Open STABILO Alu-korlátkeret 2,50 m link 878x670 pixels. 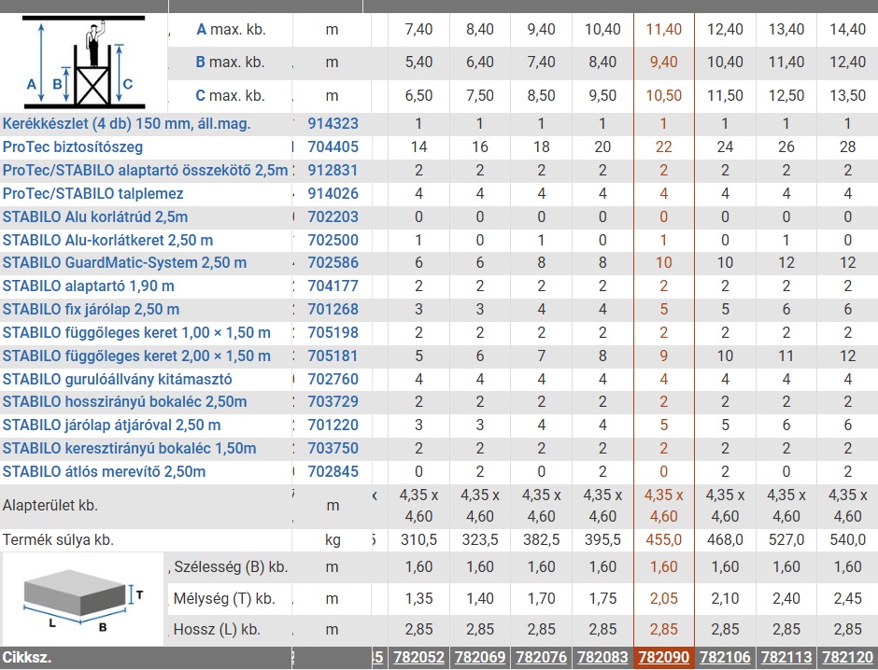(x=107, y=241)
